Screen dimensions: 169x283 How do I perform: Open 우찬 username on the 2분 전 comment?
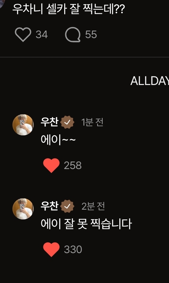pos(49,206)
